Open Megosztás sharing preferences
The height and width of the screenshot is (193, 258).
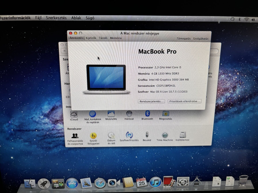click(165, 115)
